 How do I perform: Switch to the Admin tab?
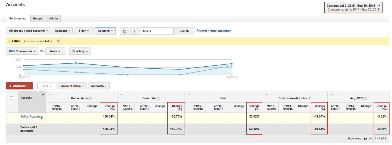tap(53, 19)
